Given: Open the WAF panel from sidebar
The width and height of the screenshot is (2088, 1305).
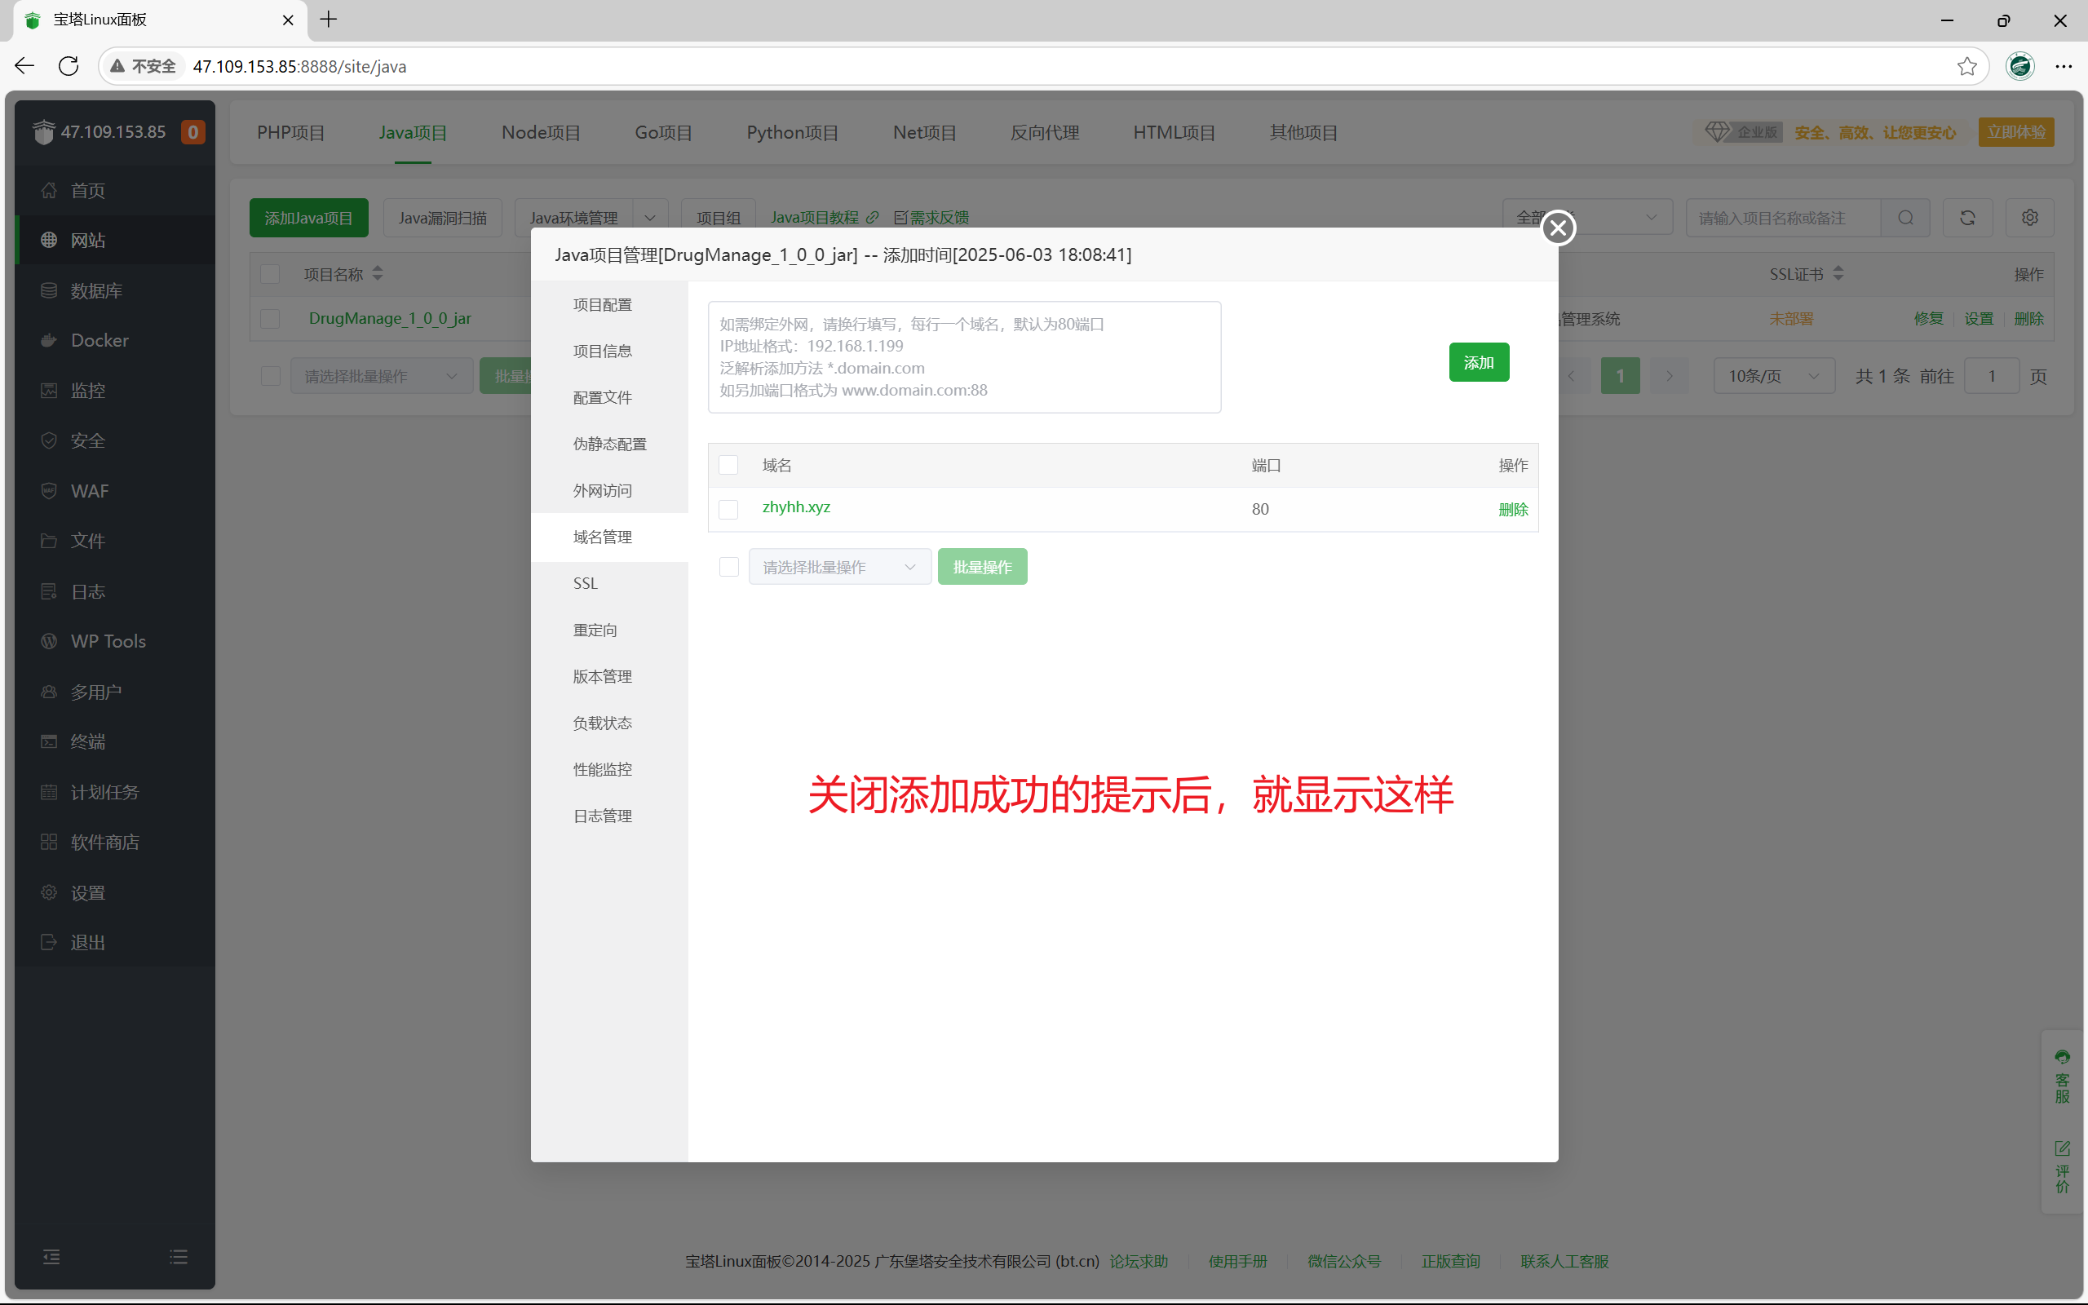Looking at the screenshot, I should [x=90, y=490].
